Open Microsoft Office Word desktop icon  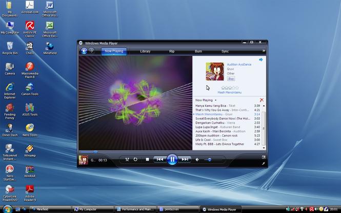click(50, 9)
